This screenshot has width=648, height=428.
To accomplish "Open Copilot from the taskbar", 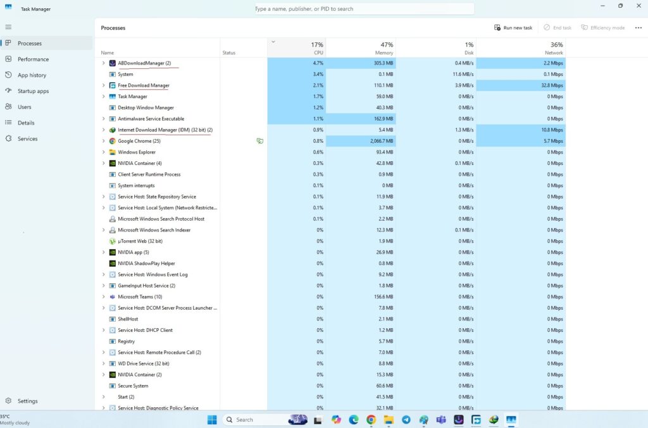I will point(336,420).
